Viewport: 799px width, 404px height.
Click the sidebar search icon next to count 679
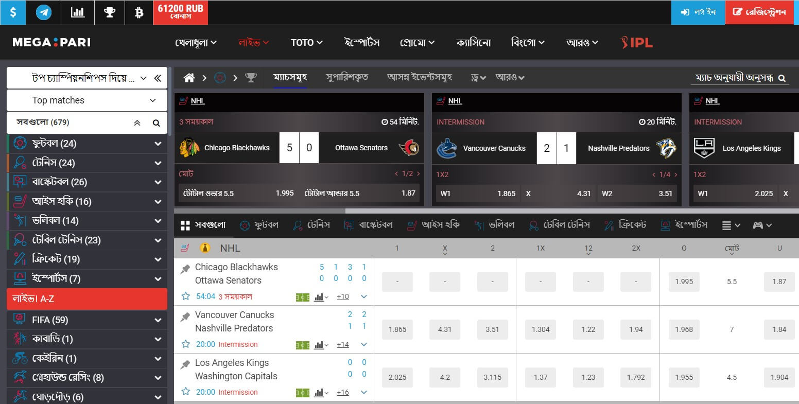156,123
